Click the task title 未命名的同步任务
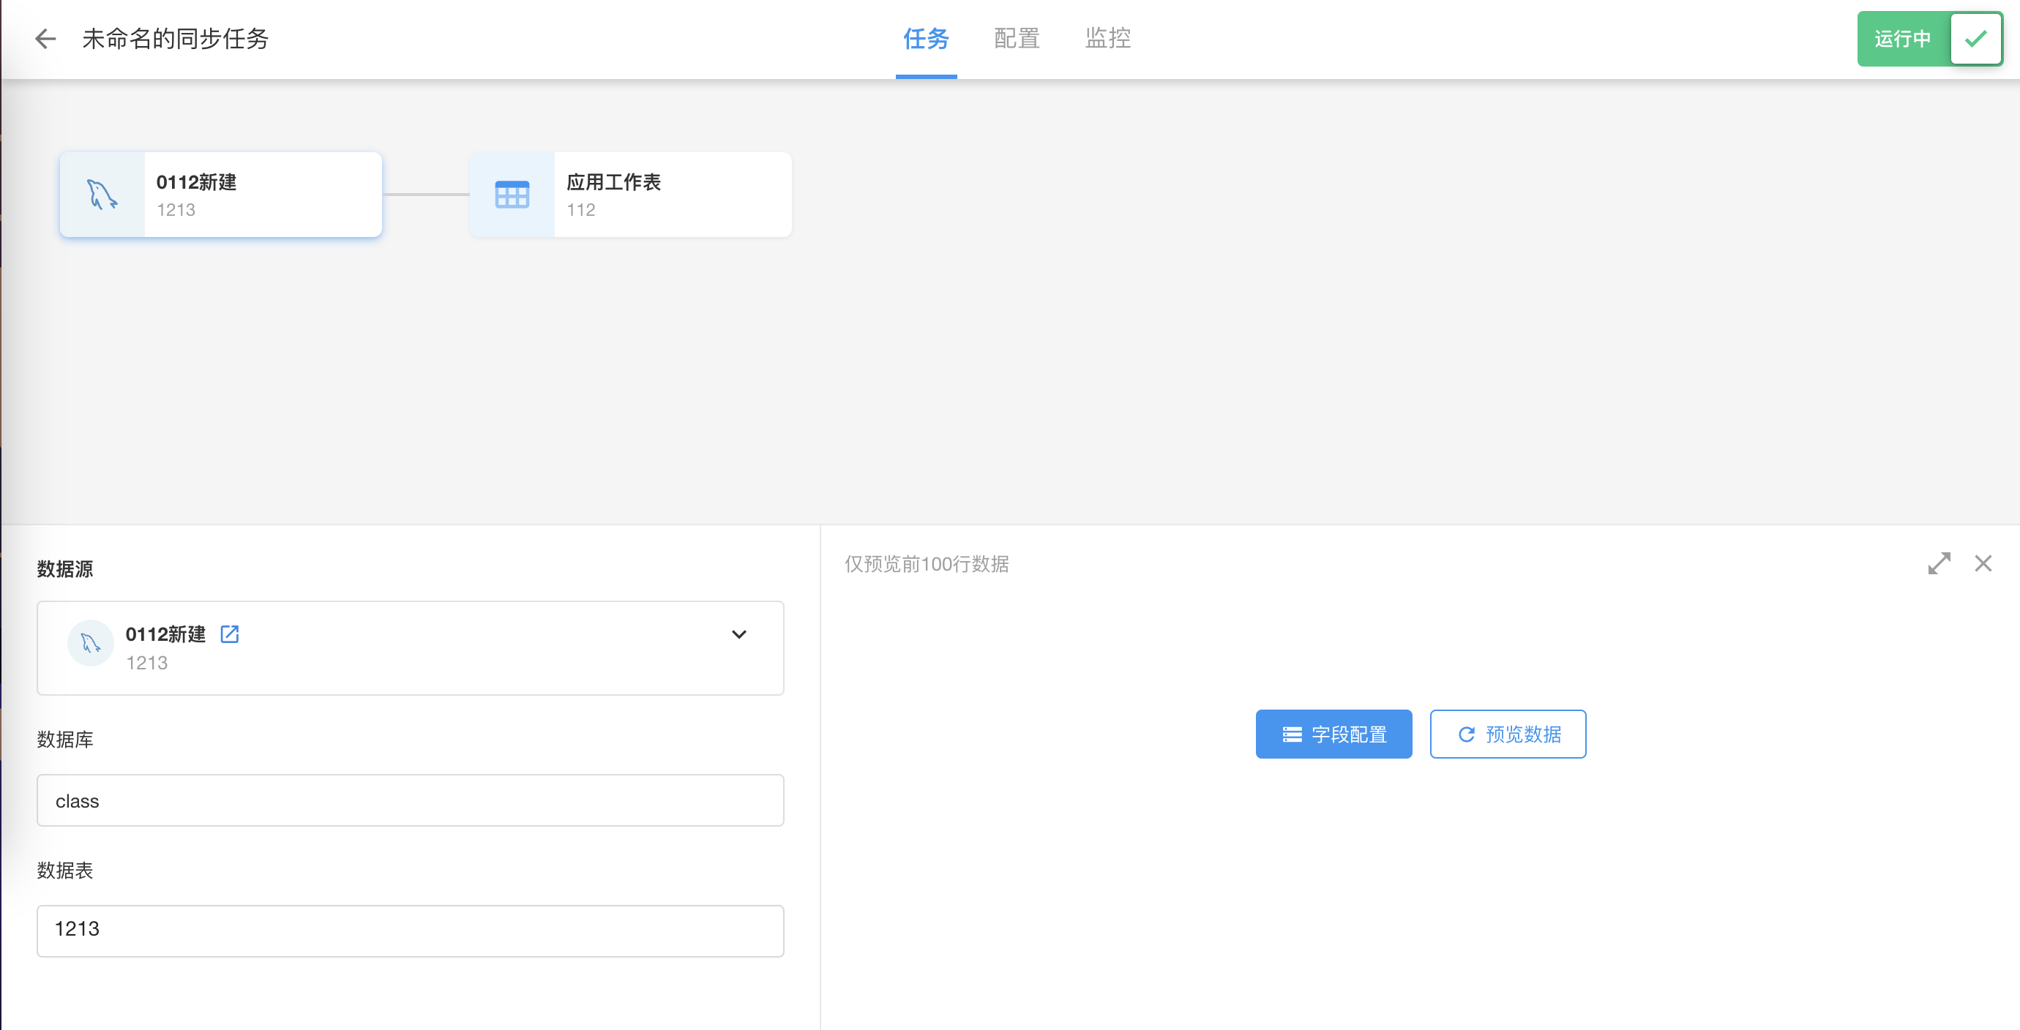Viewport: 2020px width, 1030px height. [x=176, y=39]
